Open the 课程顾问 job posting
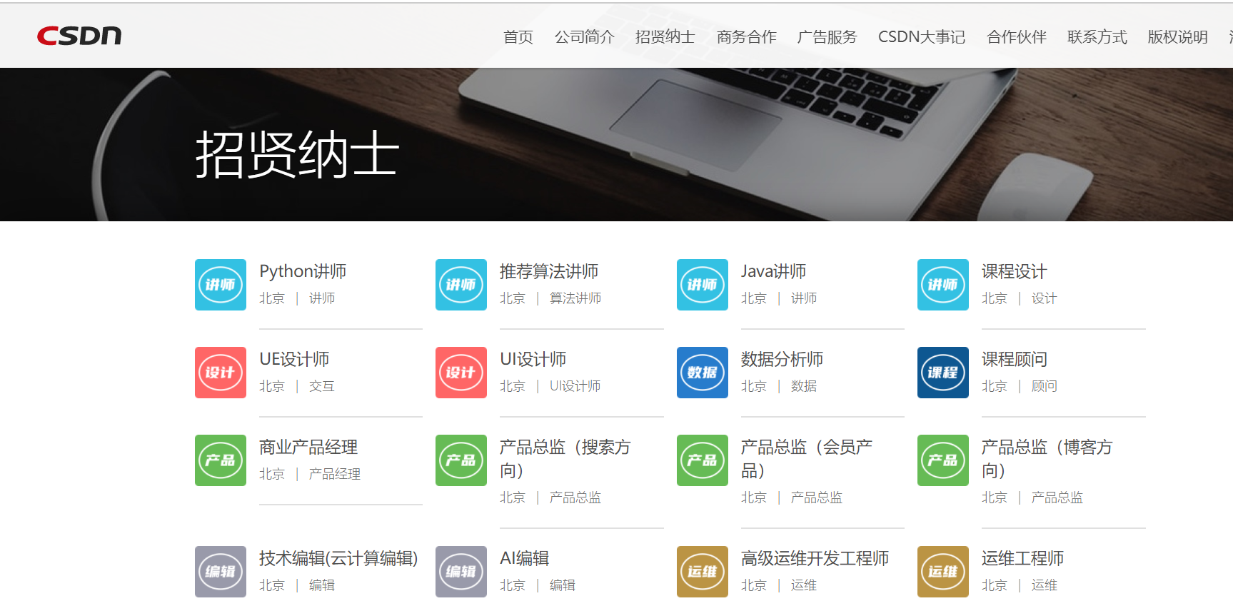The width and height of the screenshot is (1233, 601). 1014,360
